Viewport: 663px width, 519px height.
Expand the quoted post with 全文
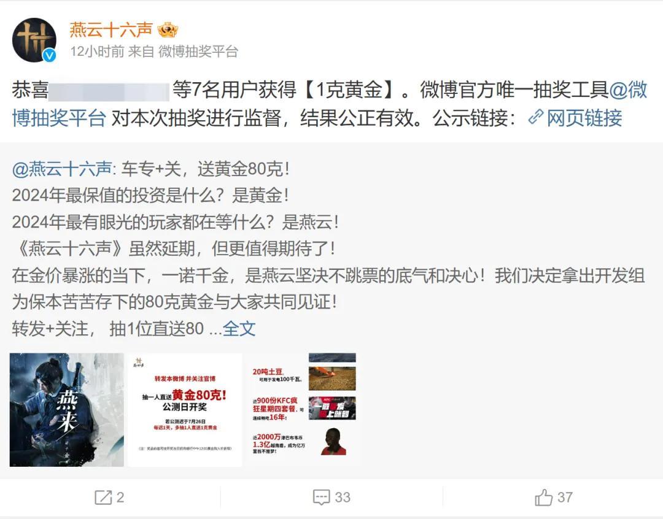239,328
